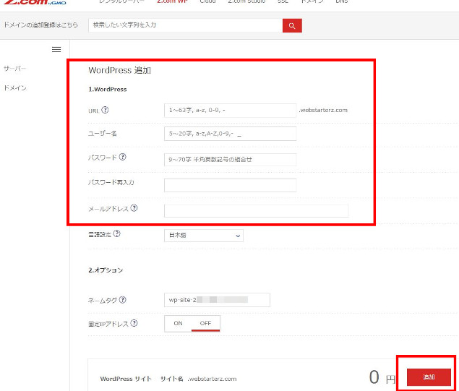Image resolution: width=459 pixels, height=391 pixels.
Task: Click the ドメインの追加登録はこちら text
Action: tap(40, 25)
